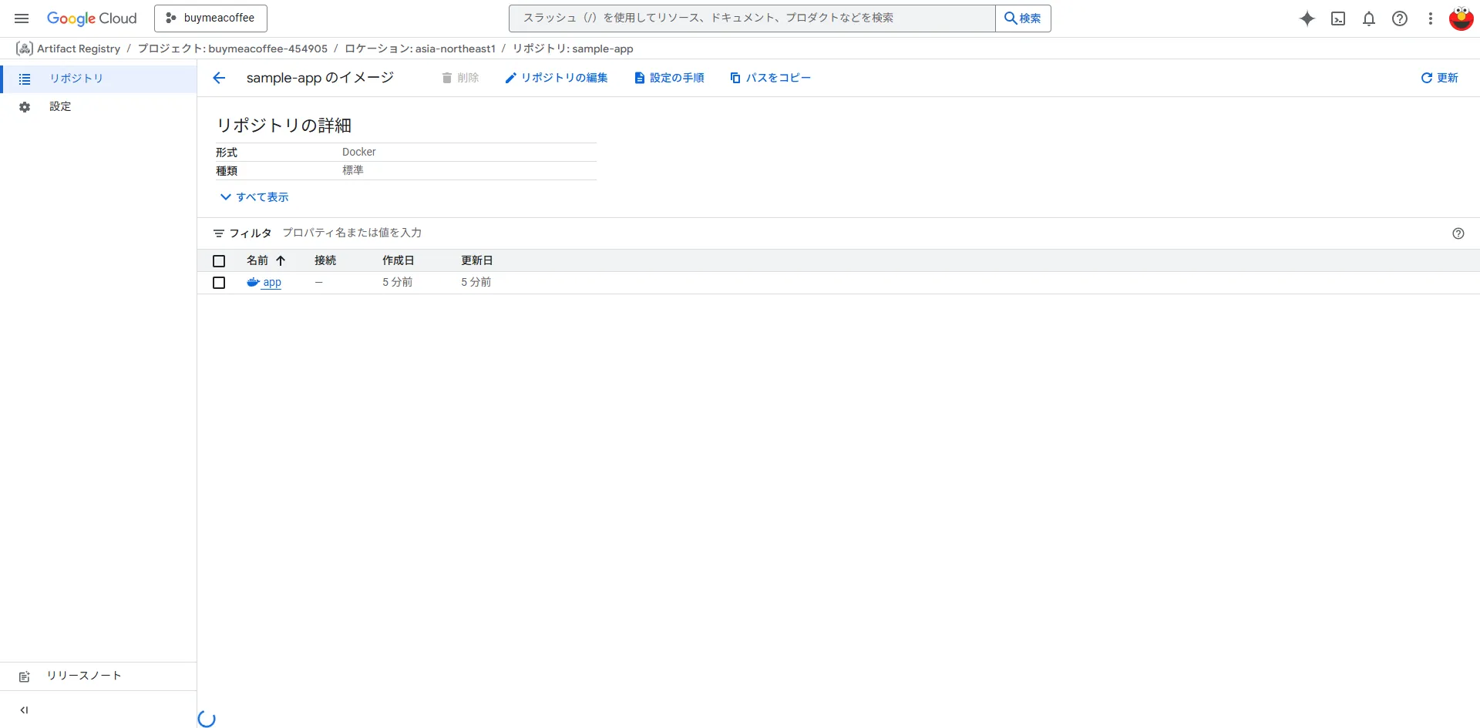Open the notifications bell
The height and width of the screenshot is (728, 1480).
tap(1369, 18)
